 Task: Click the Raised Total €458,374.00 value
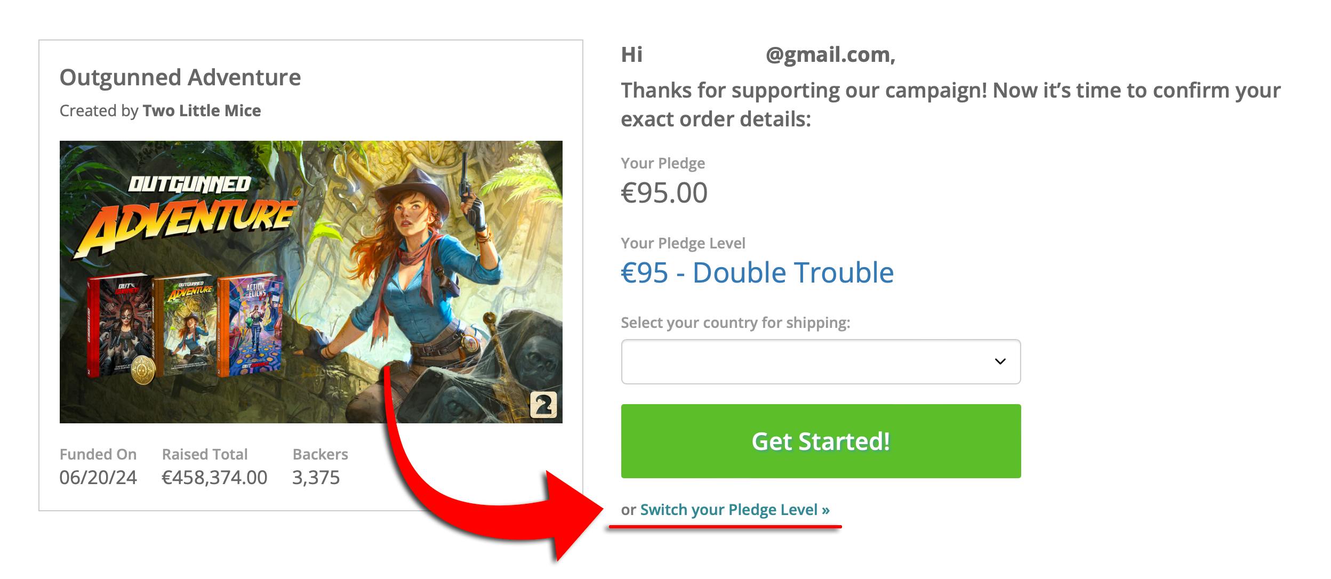coord(214,477)
